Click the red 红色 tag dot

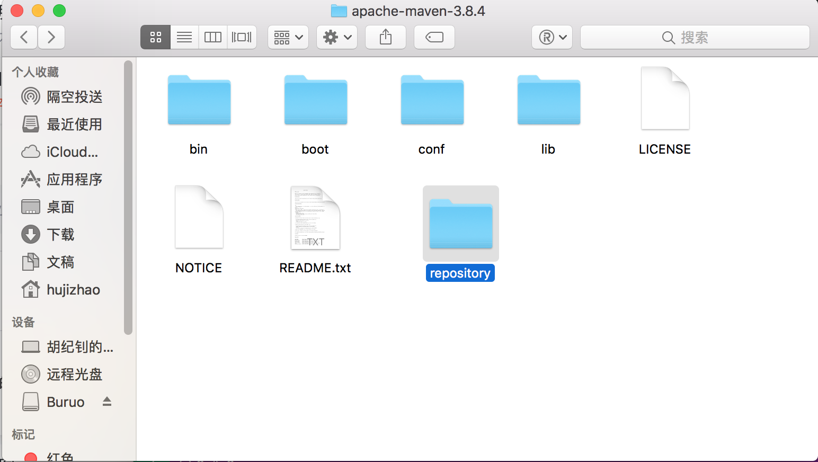[31, 457]
